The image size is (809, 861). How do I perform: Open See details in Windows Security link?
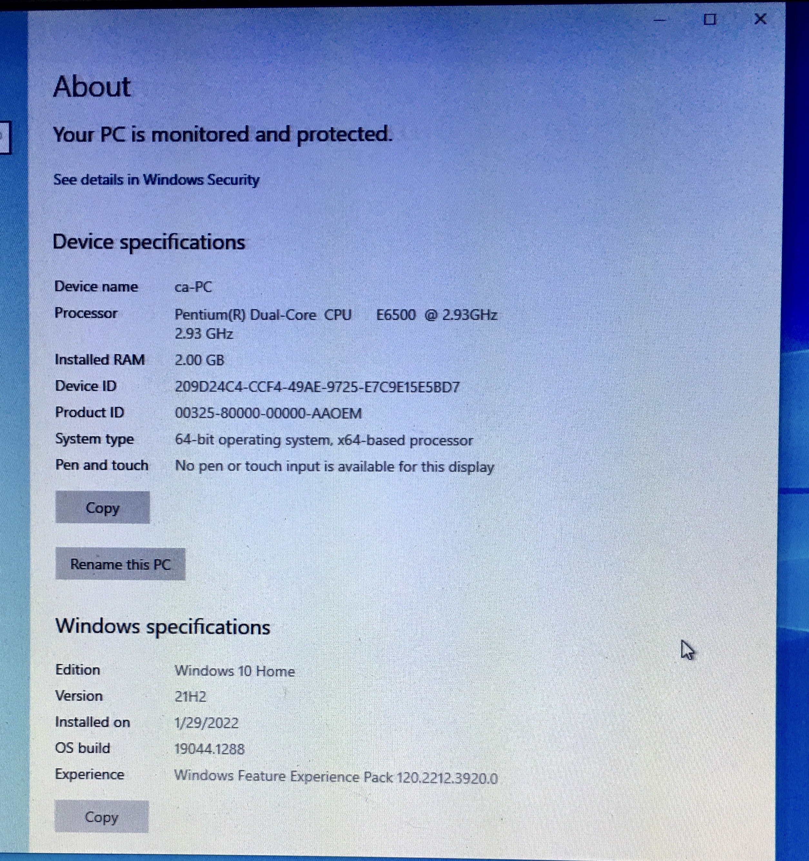[x=156, y=179]
